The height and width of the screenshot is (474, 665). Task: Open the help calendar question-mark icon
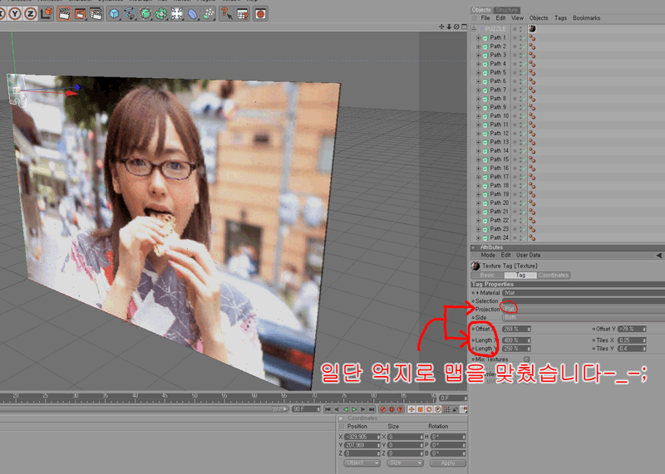[243, 14]
